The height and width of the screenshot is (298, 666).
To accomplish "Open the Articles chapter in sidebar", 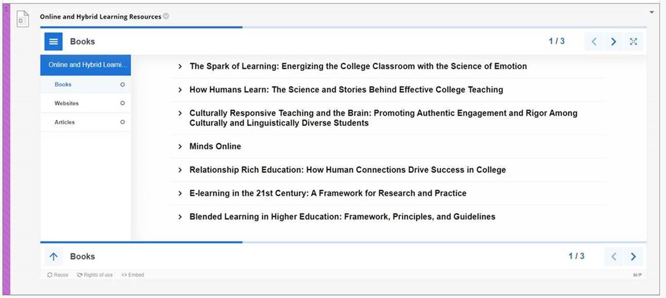I will 86,122.
